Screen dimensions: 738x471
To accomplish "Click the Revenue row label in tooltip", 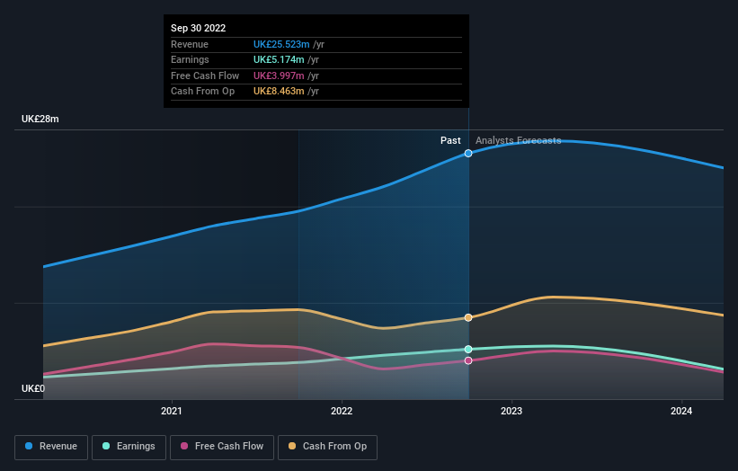I will click(189, 44).
